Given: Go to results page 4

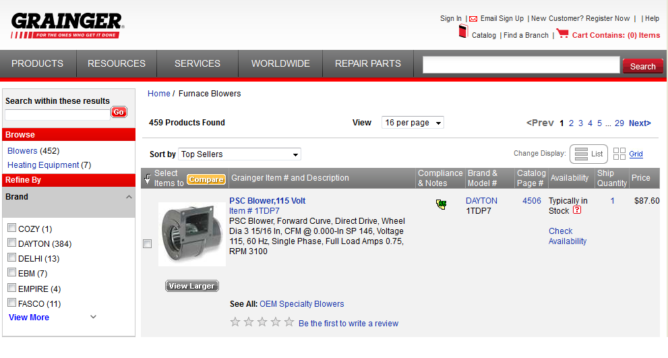Looking at the screenshot, I should pos(590,123).
